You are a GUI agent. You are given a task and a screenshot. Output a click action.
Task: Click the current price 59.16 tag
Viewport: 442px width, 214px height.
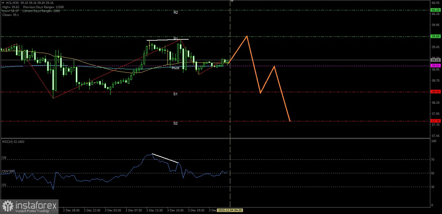point(435,60)
